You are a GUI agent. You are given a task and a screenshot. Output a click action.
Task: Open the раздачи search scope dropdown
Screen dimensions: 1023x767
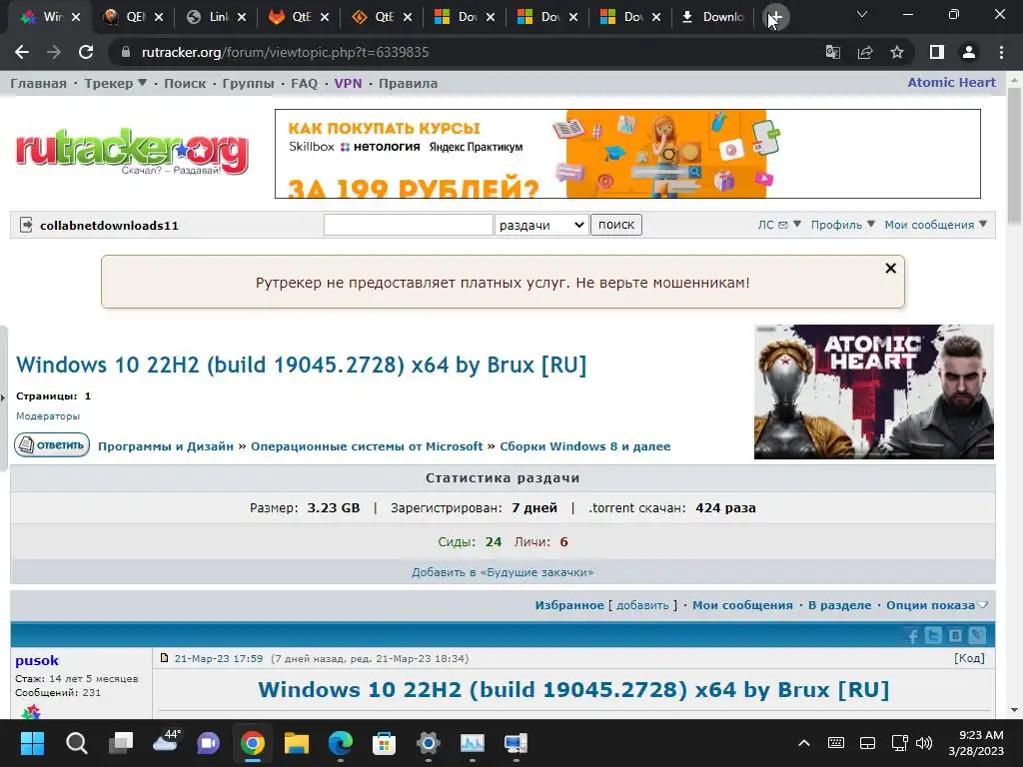click(x=541, y=225)
